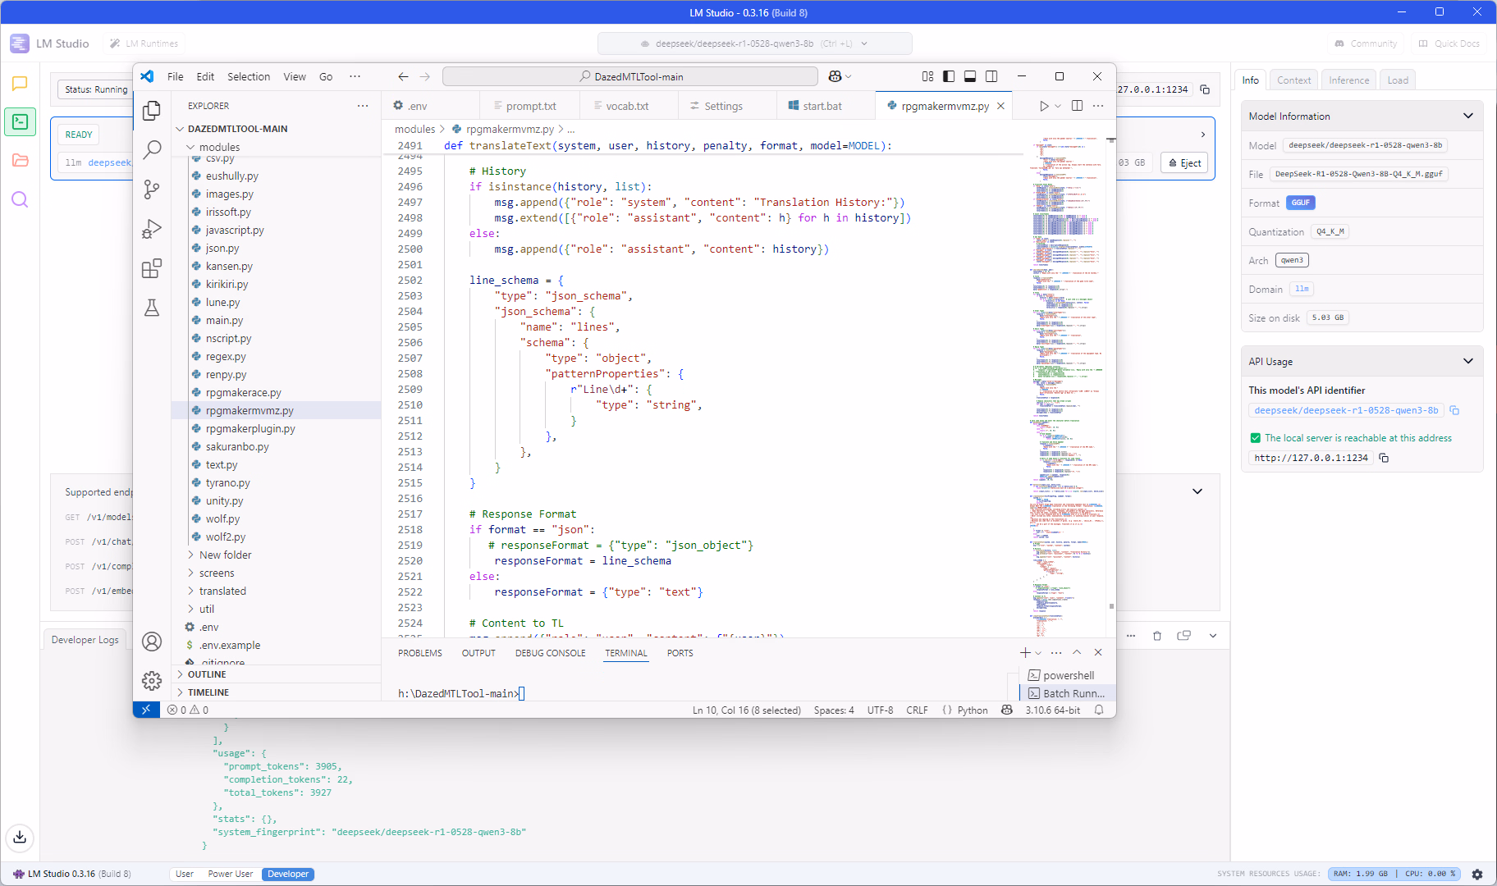This screenshot has width=1497, height=886.
Task: Maximize the terminal panel
Action: [x=1077, y=652]
